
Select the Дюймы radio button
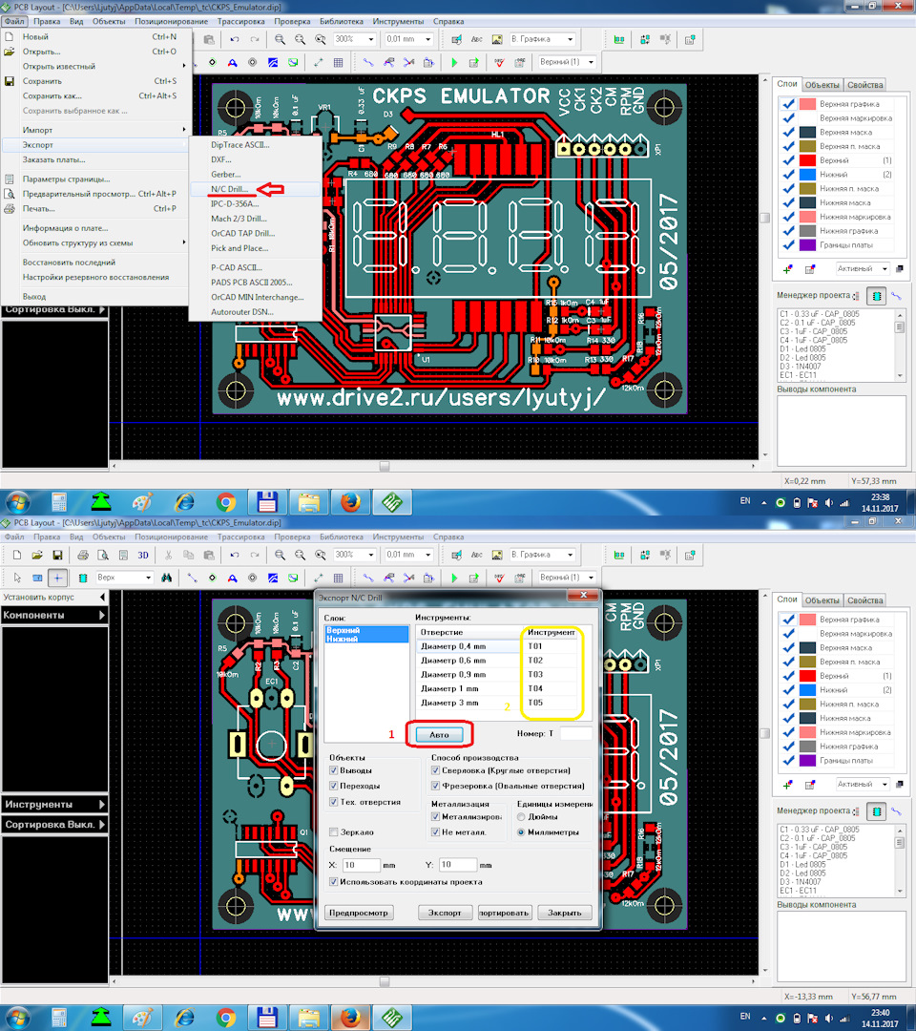tap(521, 816)
